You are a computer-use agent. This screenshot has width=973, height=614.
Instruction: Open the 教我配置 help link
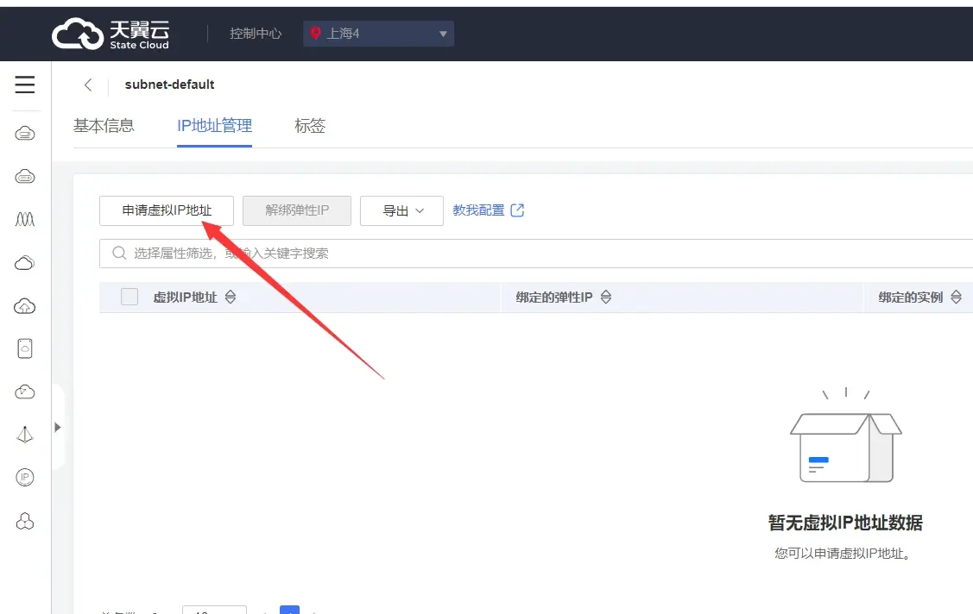click(478, 210)
